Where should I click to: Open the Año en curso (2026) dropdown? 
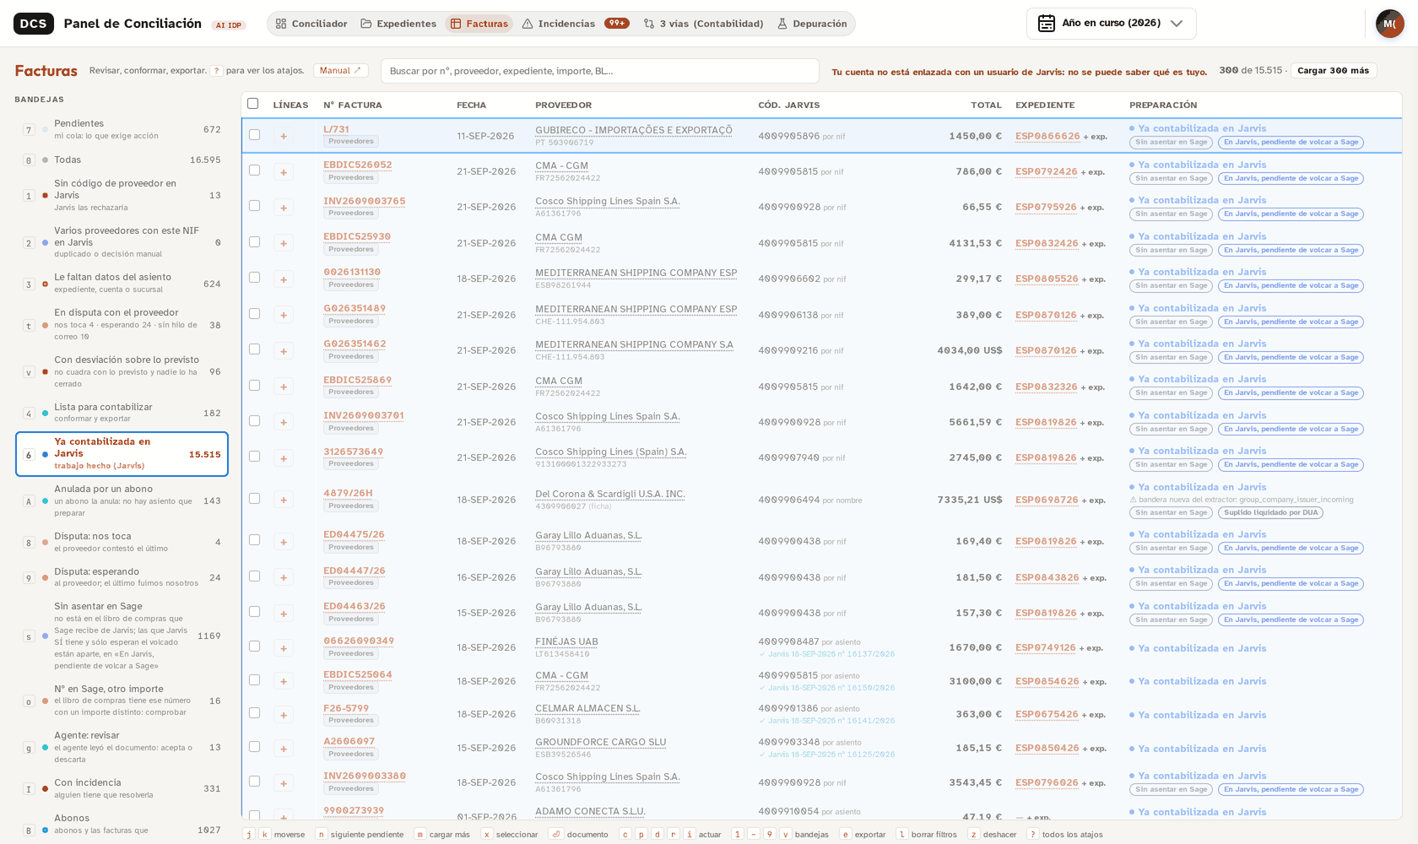pyautogui.click(x=1111, y=24)
